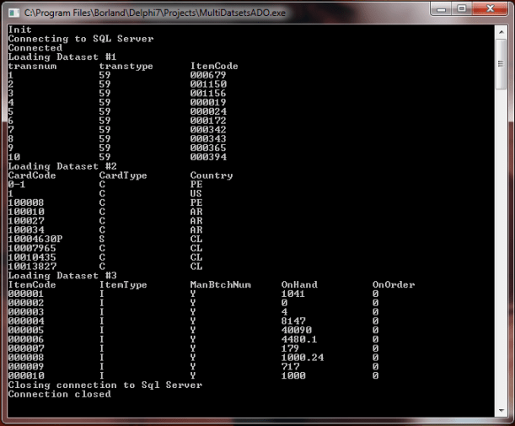Screen dimensions: 515x426
Task: Click the CardType value S
Action: [102, 240]
